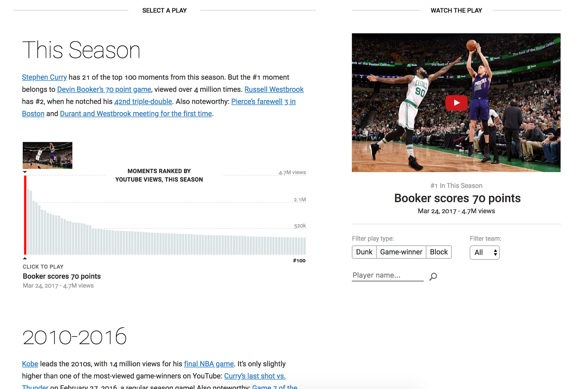Click the Kobe link

[x=30, y=364]
